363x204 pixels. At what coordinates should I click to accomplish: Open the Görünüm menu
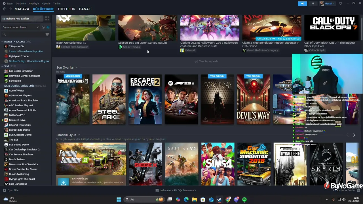[21, 3]
